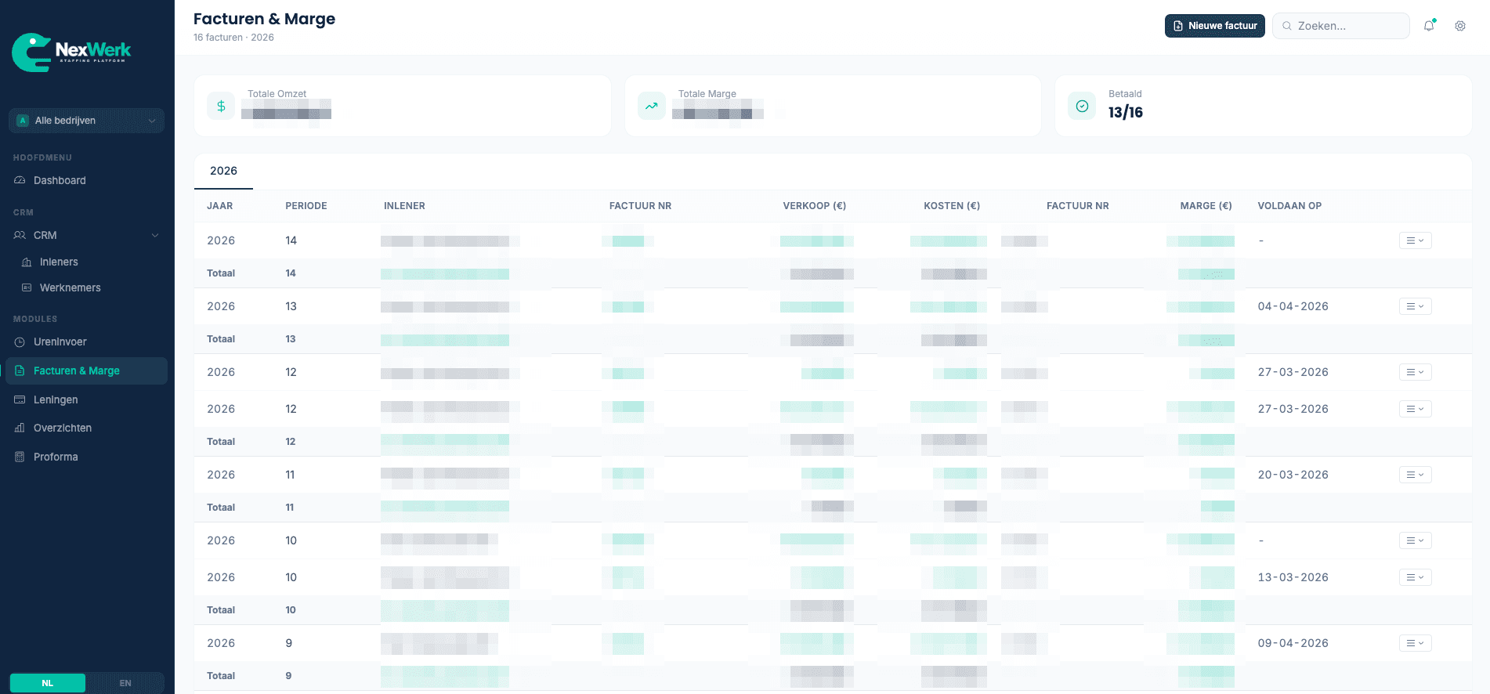Click the Totaal 13 summary row label
This screenshot has height=694, width=1490.
pos(221,339)
